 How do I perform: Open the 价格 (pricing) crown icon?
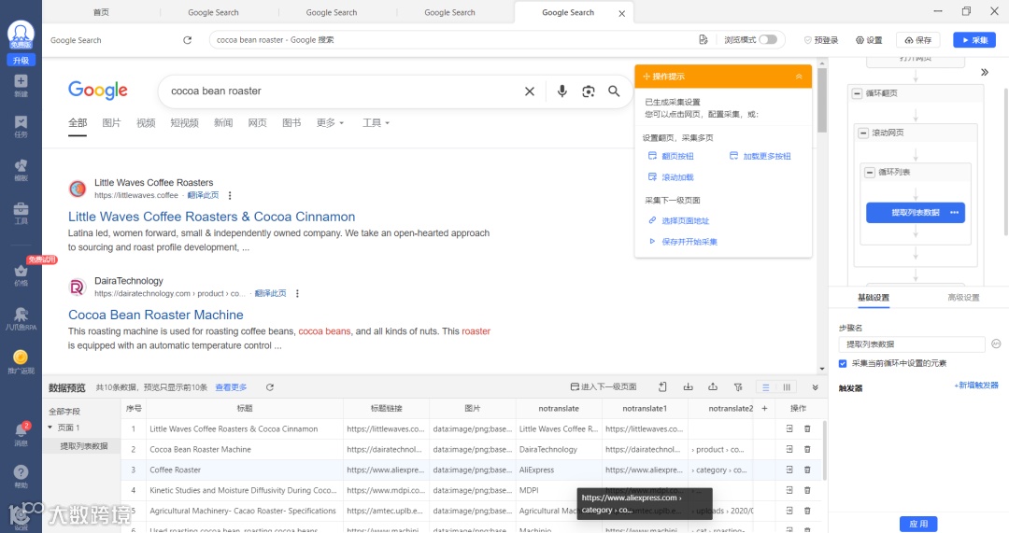point(21,275)
